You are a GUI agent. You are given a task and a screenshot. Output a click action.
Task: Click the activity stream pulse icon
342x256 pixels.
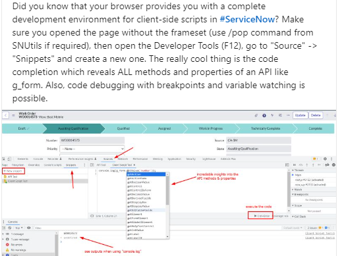272,115
